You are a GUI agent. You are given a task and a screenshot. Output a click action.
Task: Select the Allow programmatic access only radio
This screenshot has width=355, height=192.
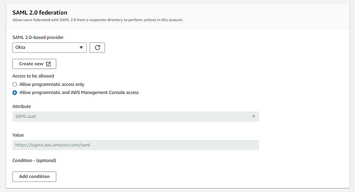point(15,84)
